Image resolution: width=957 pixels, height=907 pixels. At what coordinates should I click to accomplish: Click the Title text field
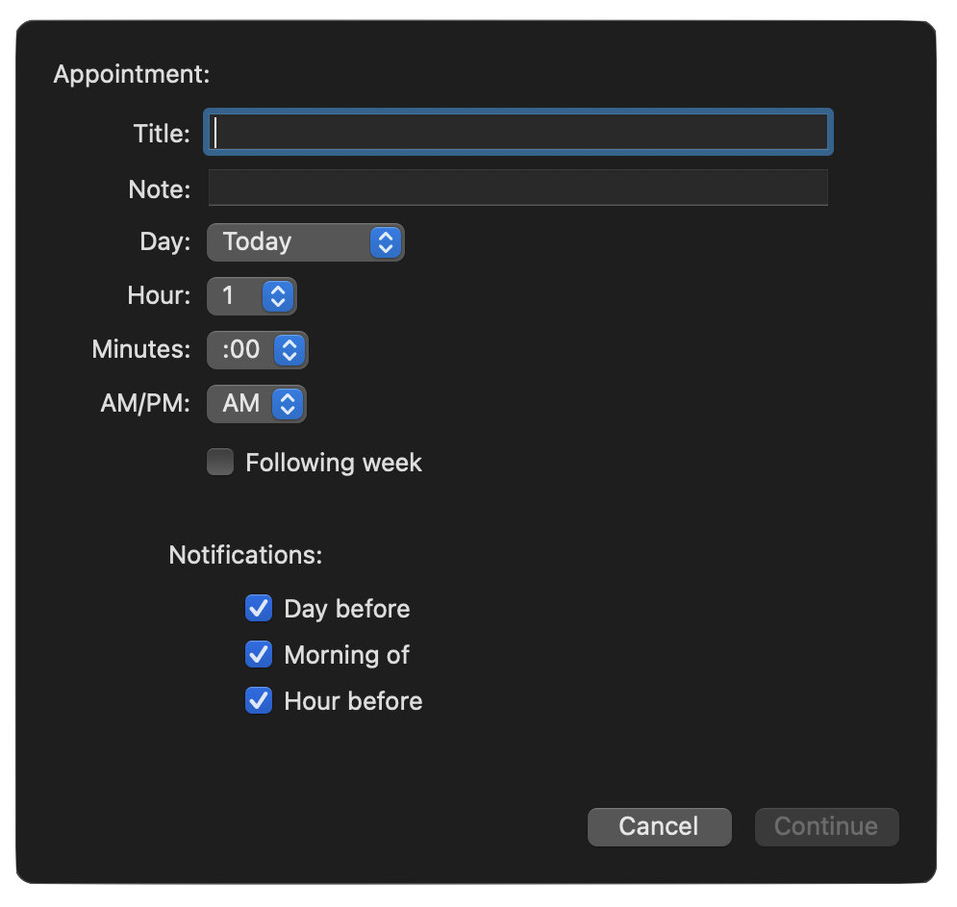(x=517, y=133)
